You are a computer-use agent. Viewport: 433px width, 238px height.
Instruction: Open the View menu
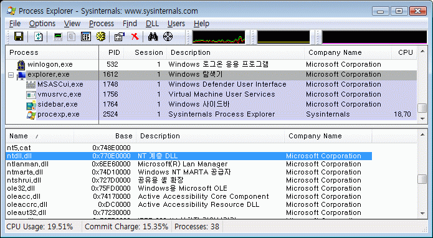click(72, 24)
